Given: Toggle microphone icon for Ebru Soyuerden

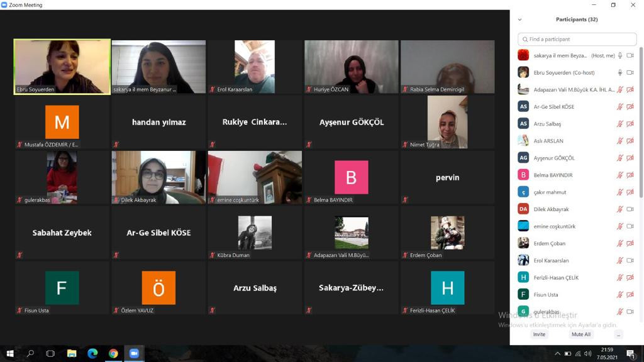Looking at the screenshot, I should click(619, 73).
